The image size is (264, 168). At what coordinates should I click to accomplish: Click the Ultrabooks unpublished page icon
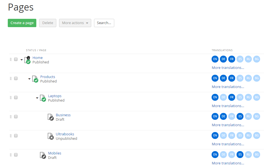tap(51, 136)
